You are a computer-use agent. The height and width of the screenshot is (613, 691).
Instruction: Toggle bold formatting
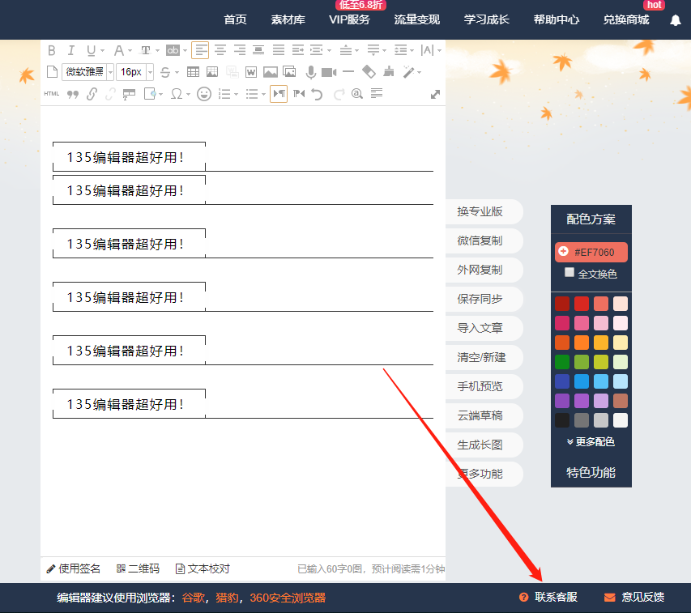tap(52, 51)
